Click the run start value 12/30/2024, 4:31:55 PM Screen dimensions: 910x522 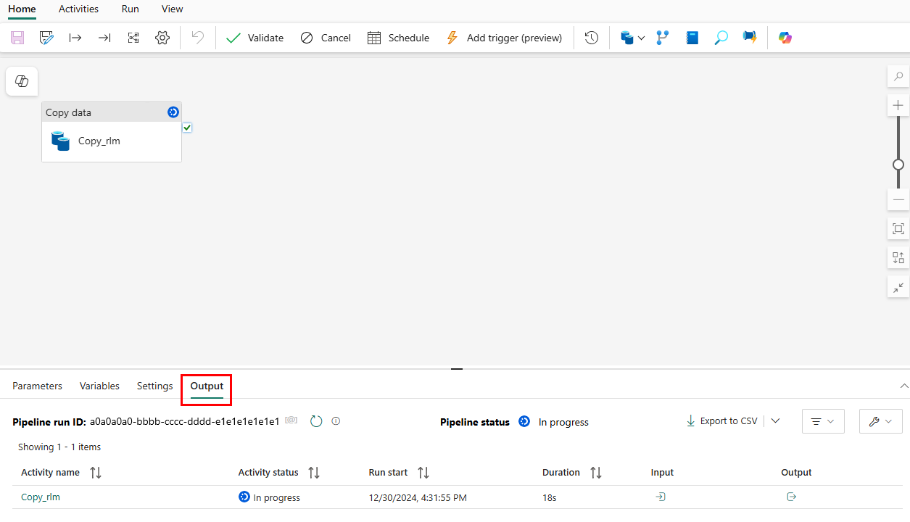pos(418,498)
